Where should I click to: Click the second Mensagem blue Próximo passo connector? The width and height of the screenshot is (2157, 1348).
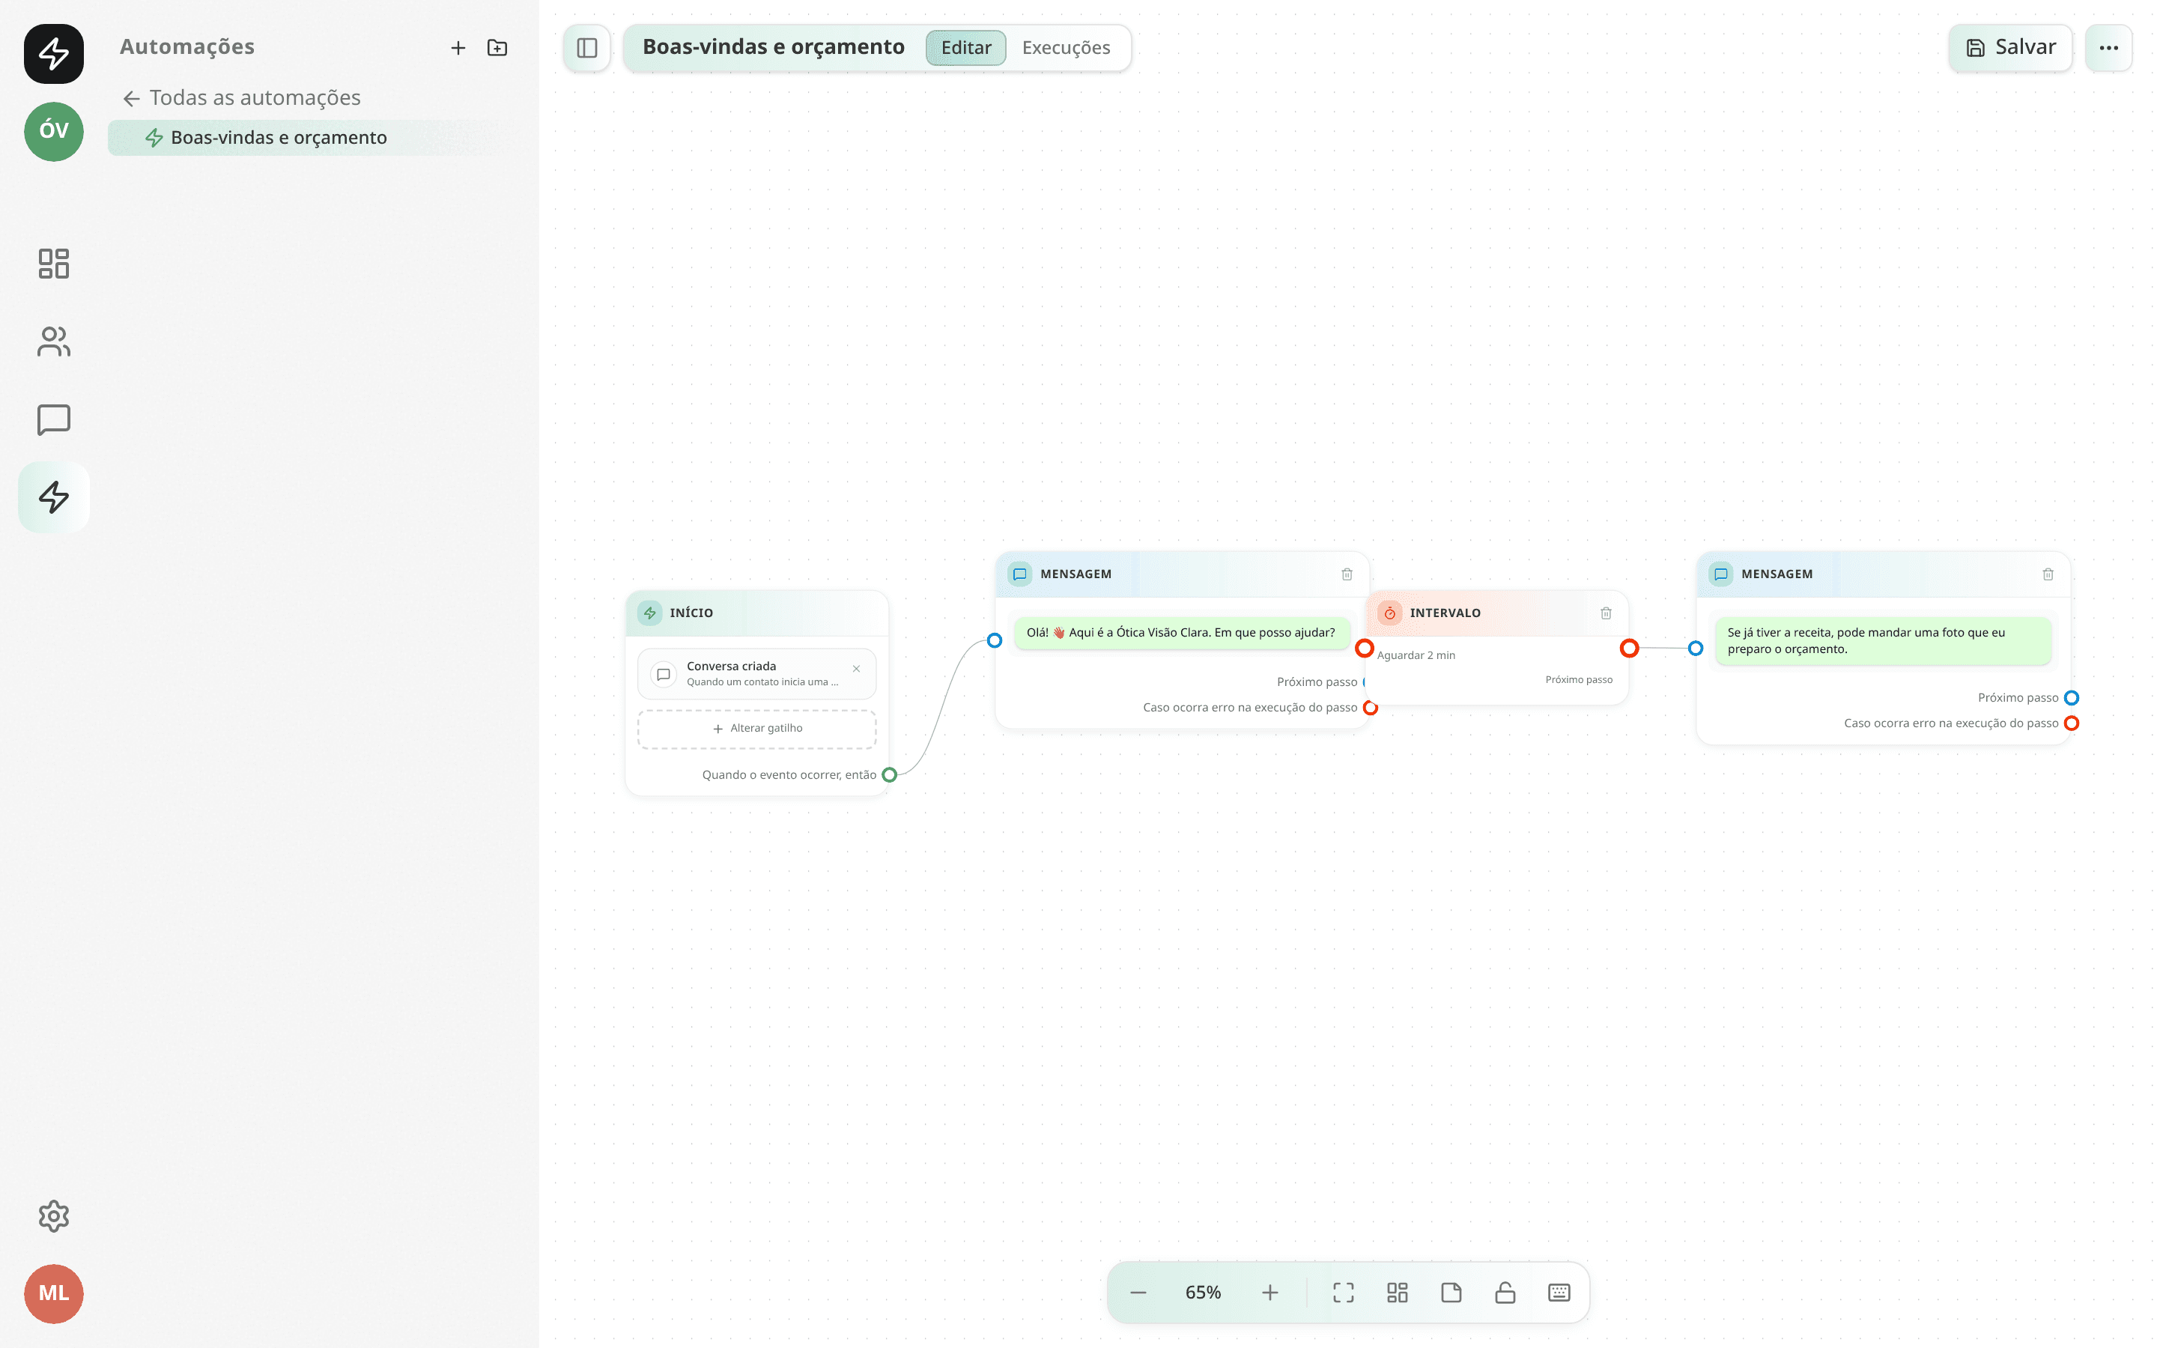2072,698
